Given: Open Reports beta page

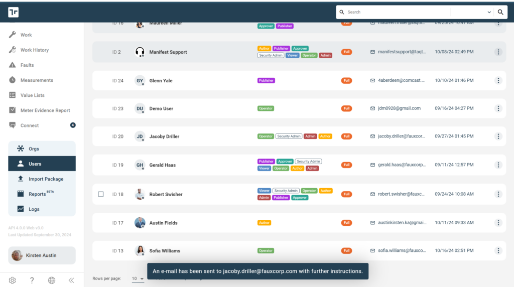Looking at the screenshot, I should click(x=42, y=194).
